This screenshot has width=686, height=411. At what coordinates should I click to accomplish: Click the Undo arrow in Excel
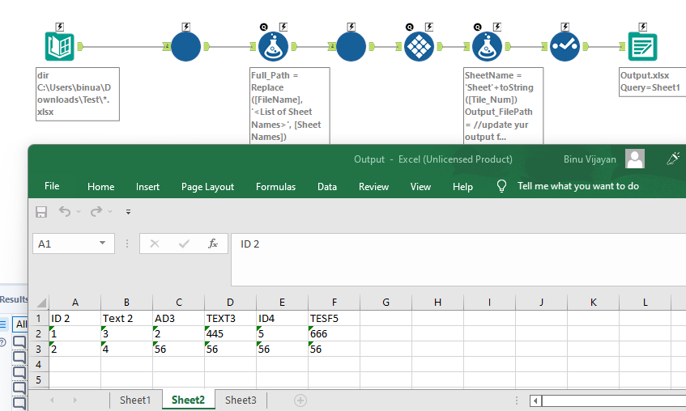[63, 212]
